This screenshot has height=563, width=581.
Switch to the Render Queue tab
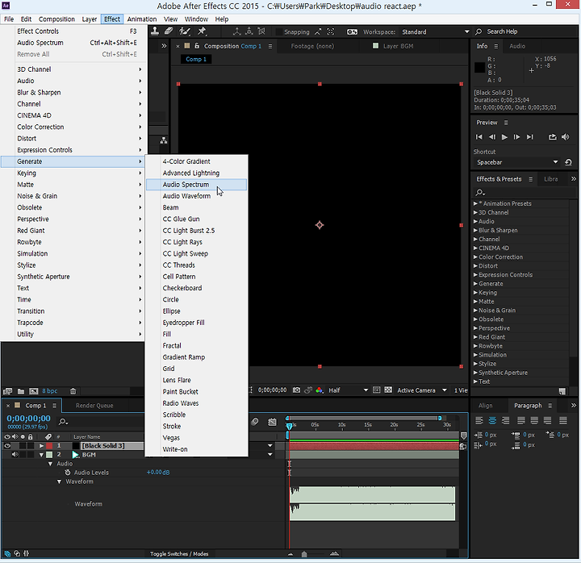(94, 405)
